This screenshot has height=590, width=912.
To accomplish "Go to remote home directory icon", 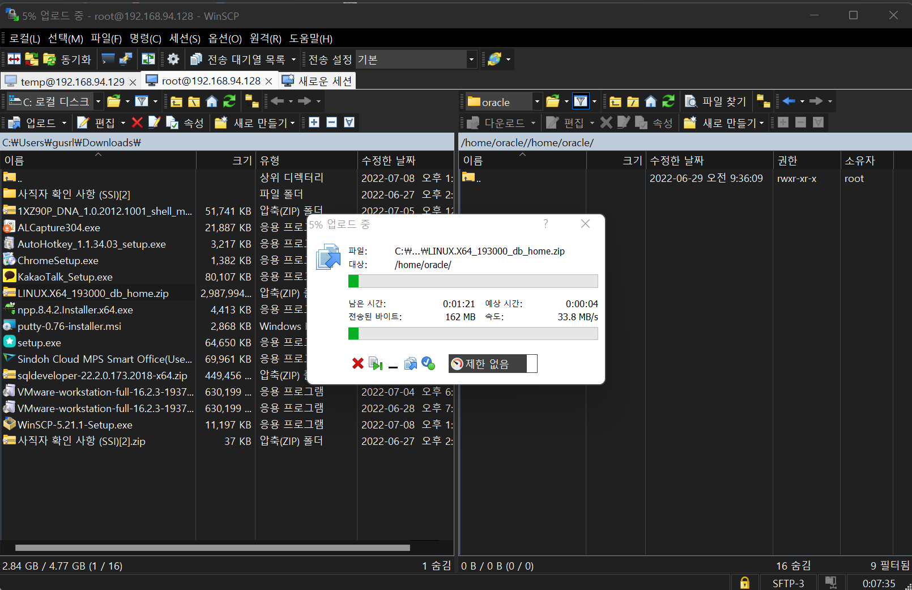I will (x=651, y=101).
